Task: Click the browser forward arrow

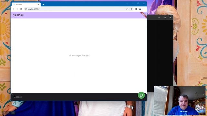Action: 17,9
